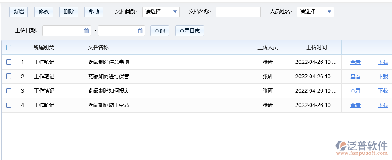Click uploader 张研 in row 药品制造如何报废
Image resolution: width=392 pixels, height=160 pixels.
267,91
